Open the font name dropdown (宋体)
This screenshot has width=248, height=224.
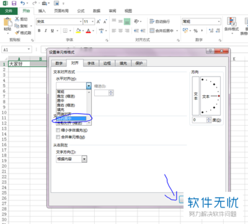(81, 22)
